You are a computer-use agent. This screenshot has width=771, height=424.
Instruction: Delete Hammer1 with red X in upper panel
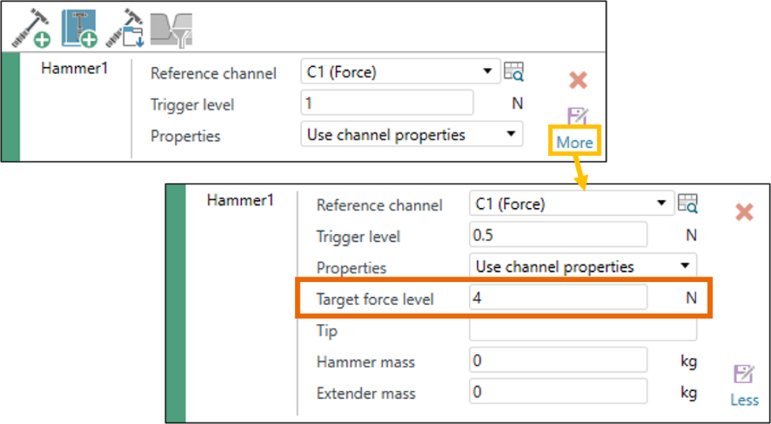click(x=578, y=80)
